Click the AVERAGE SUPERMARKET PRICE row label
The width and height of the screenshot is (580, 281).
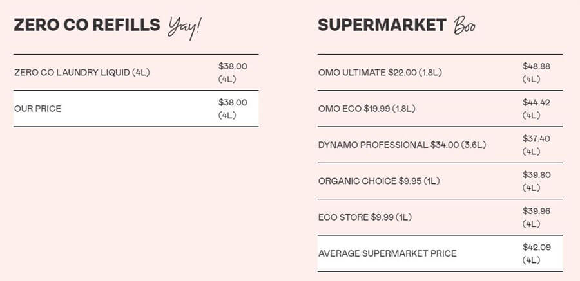pos(387,253)
